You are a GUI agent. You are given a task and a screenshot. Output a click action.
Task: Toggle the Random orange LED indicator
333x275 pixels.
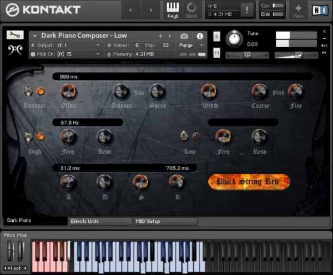tap(41, 91)
